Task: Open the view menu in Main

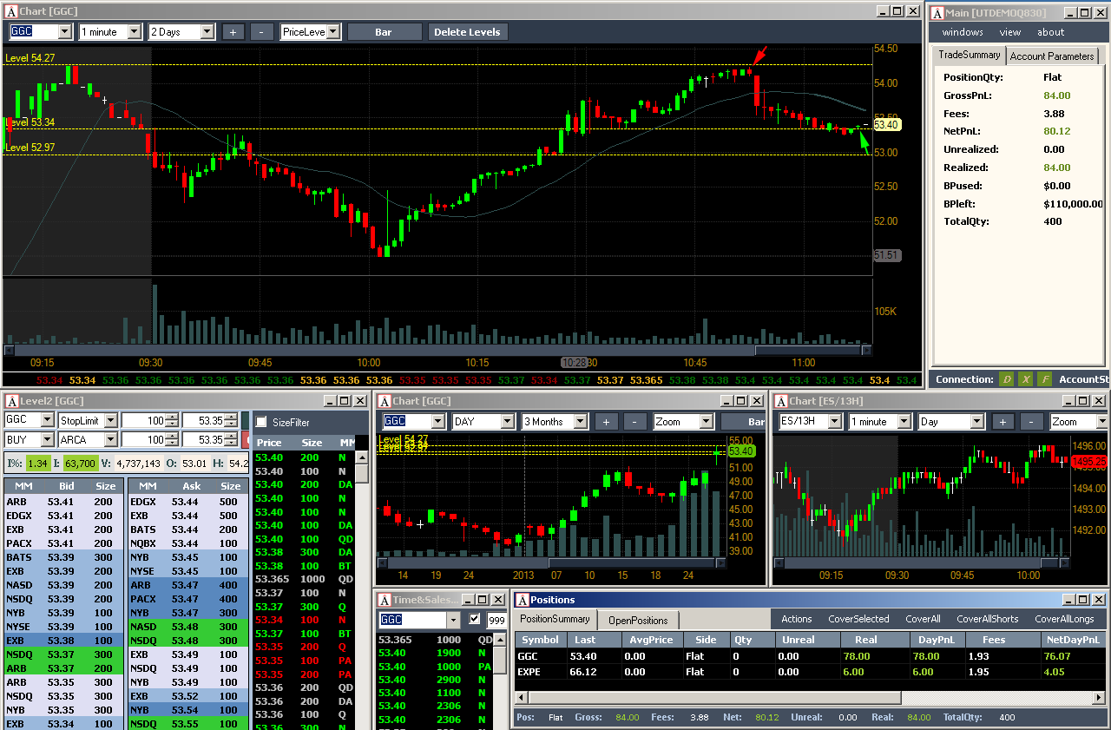Action: pyautogui.click(x=1010, y=32)
